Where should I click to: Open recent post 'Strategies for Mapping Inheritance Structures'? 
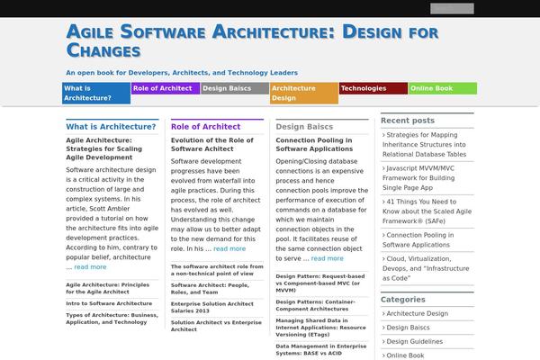point(424,145)
